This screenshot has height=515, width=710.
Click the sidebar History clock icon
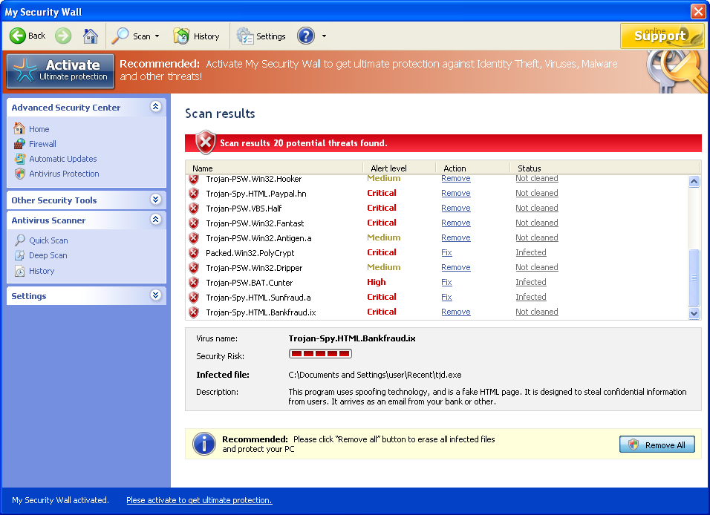[20, 271]
